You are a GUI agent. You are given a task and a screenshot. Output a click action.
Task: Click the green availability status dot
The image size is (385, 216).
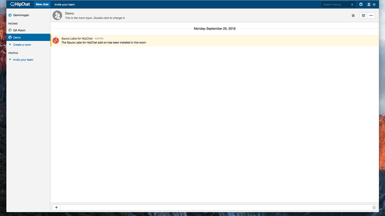tap(374, 4)
